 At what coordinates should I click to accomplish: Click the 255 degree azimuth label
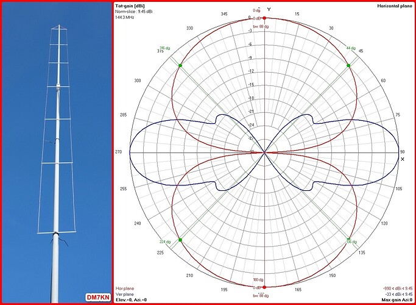[x=124, y=189]
